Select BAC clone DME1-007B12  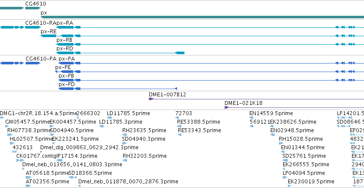(x=256, y=99)
